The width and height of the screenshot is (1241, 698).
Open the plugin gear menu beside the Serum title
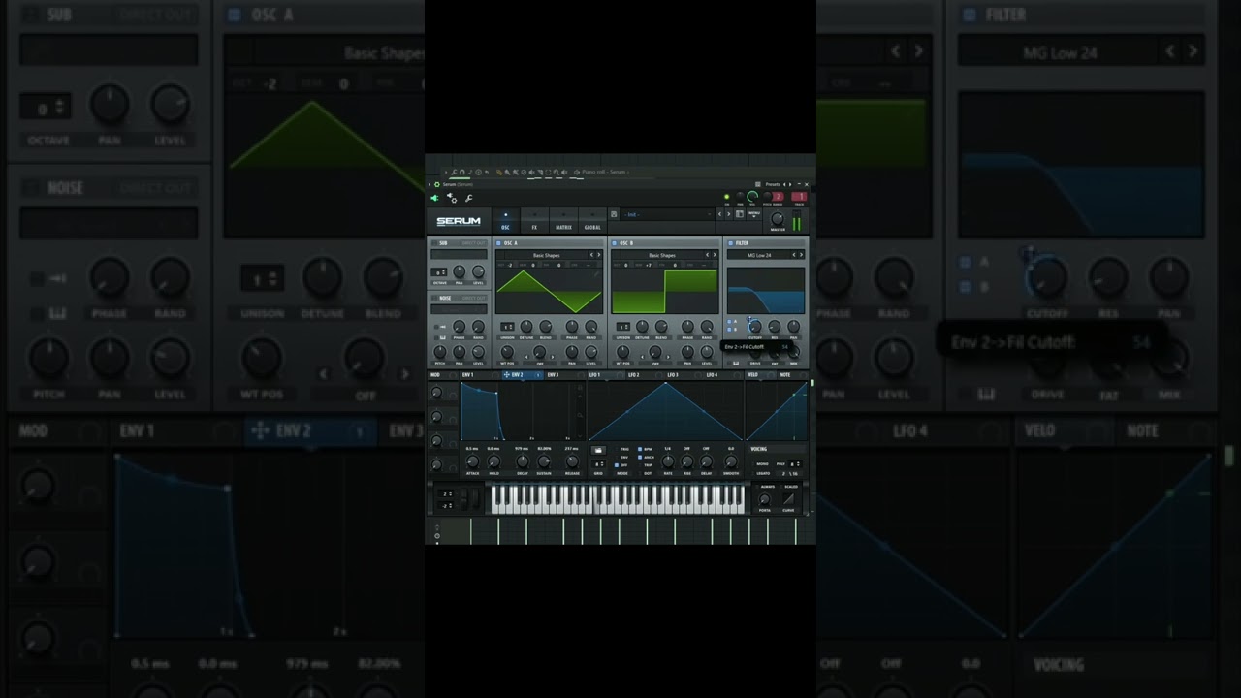[x=437, y=184]
